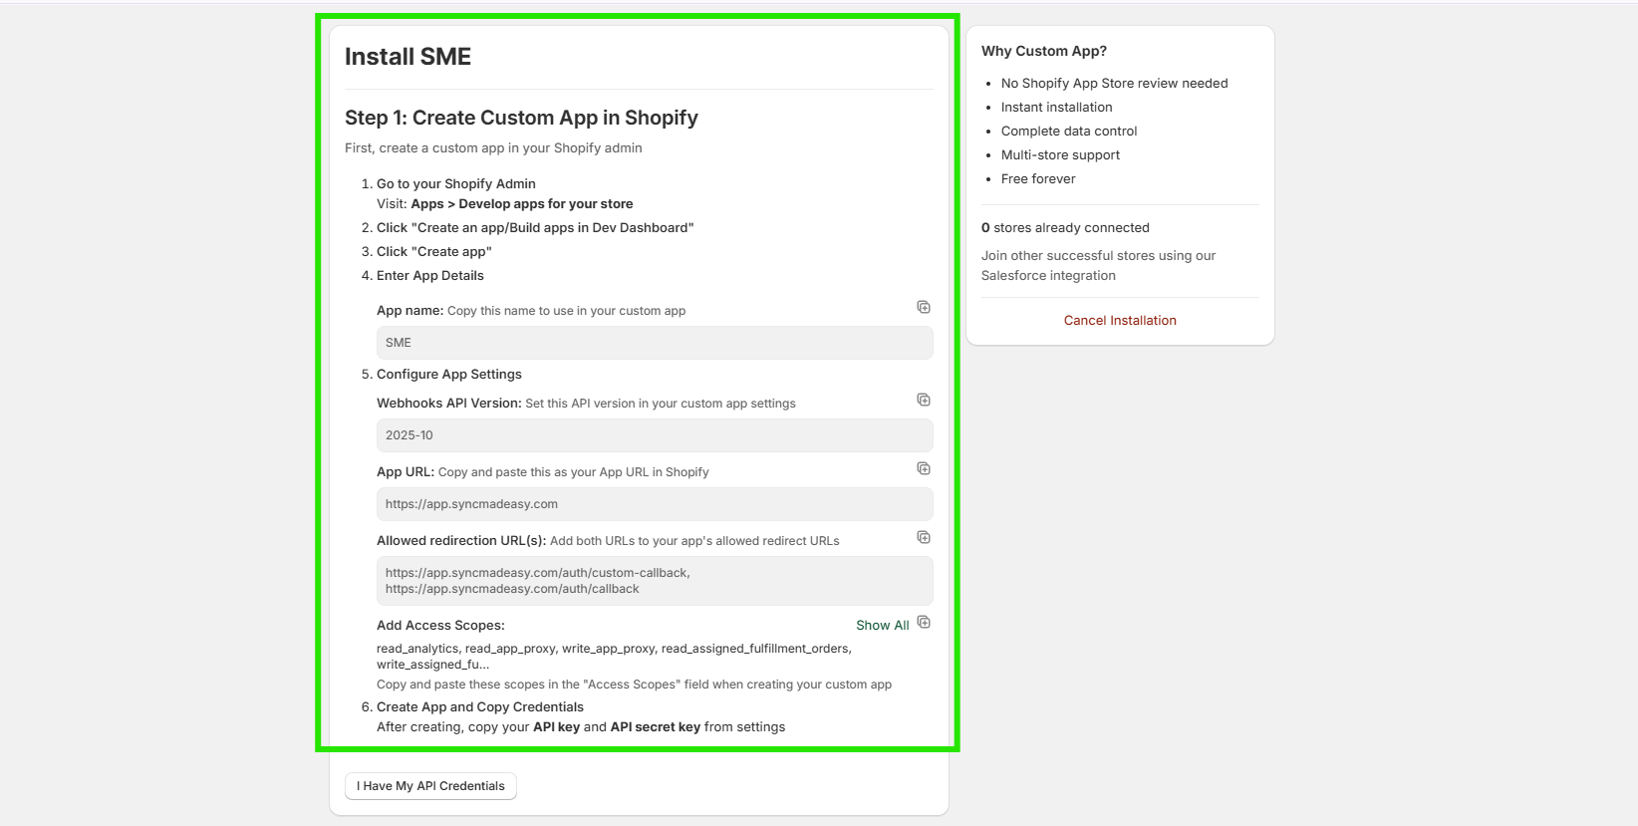Copy the App URL
Viewport: 1638px width, 826px height.
[924, 468]
